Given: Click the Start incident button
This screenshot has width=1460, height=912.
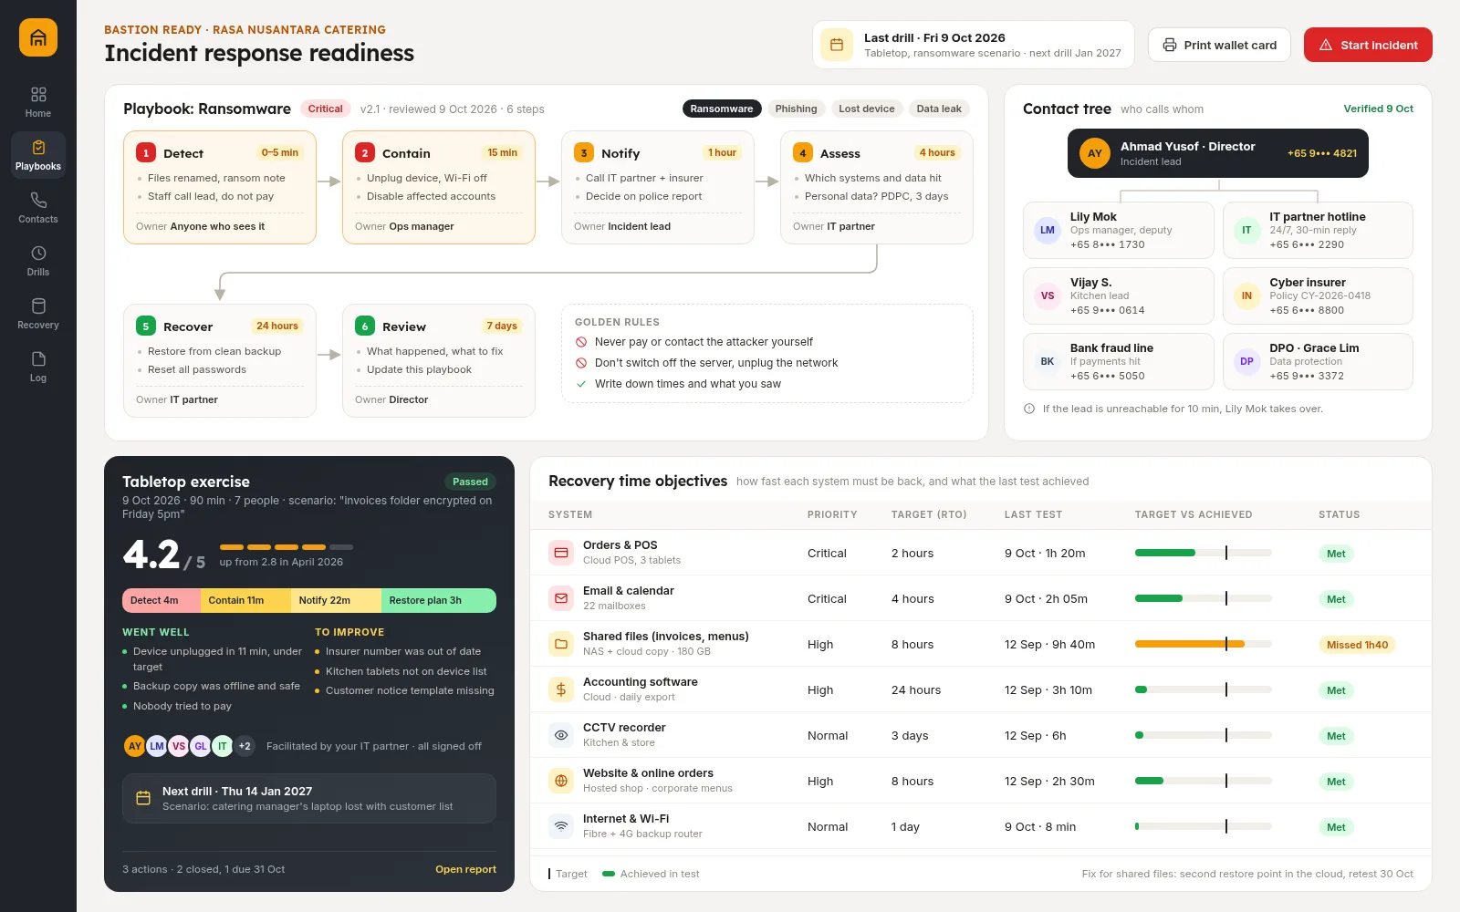Looking at the screenshot, I should pos(1368,45).
